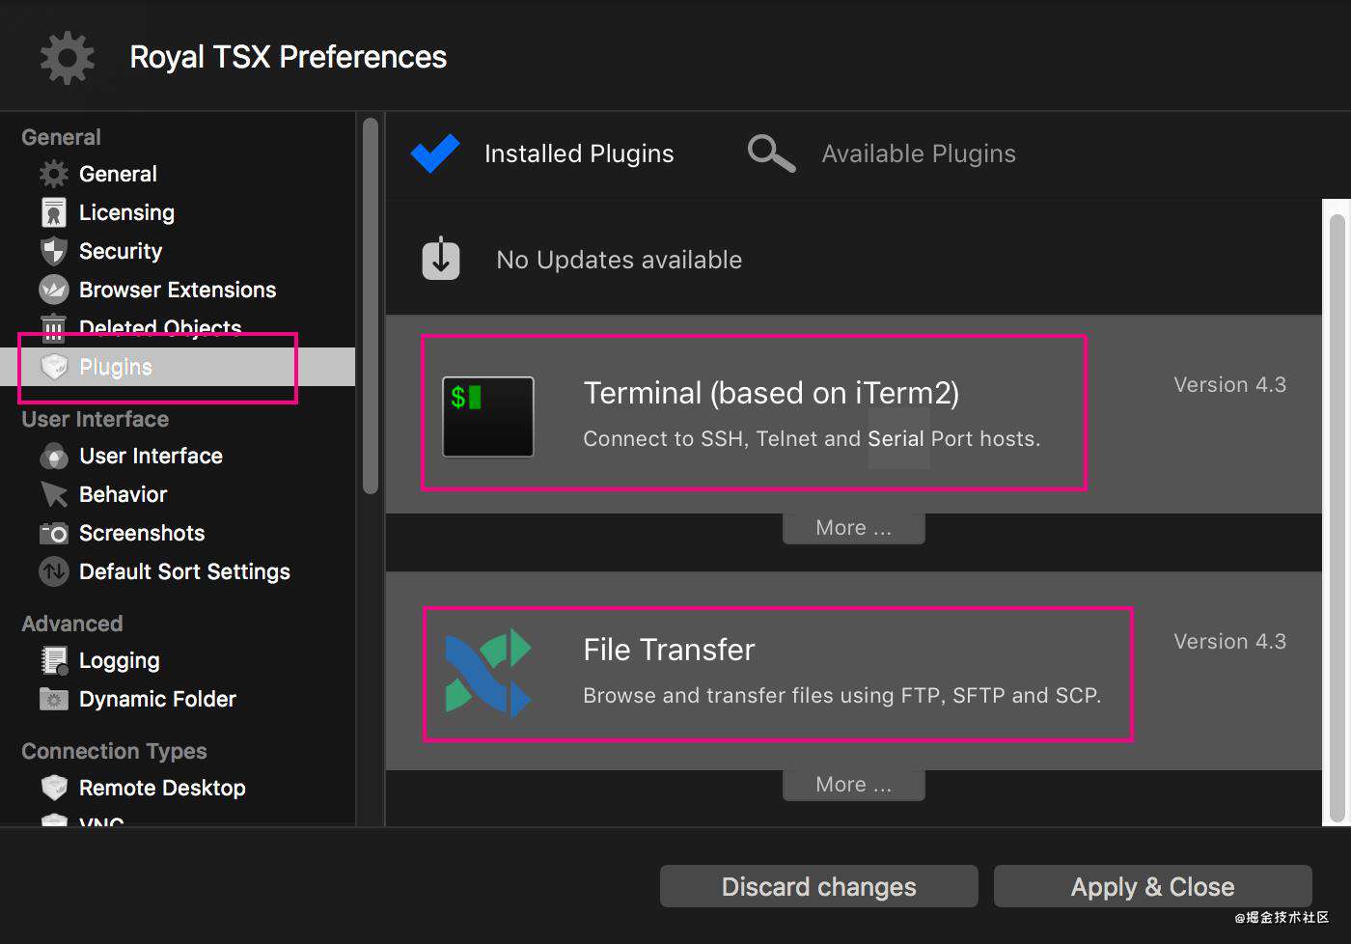Open Logging preferences
The image size is (1351, 944).
pos(119,660)
